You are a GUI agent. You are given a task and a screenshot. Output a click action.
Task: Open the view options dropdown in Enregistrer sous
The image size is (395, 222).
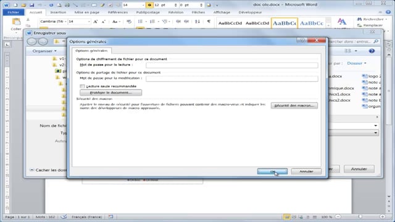pos(356,51)
